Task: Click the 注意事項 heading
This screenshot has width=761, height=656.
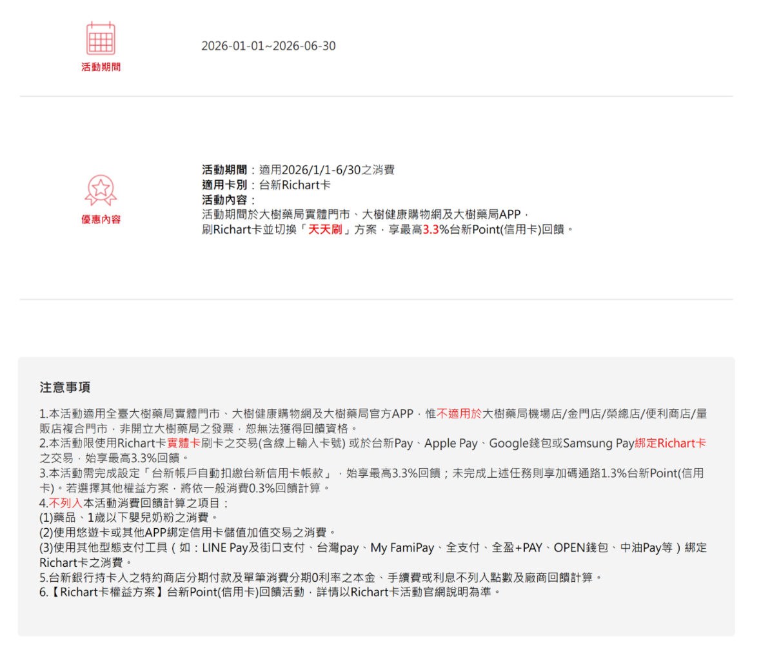Action: [x=65, y=387]
